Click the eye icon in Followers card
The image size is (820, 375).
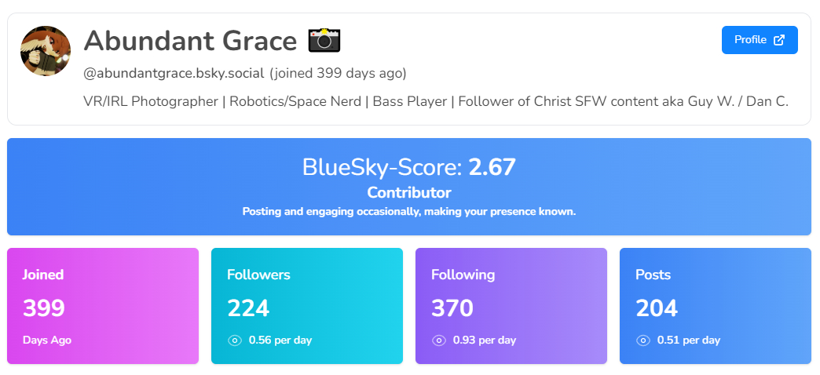(x=234, y=340)
